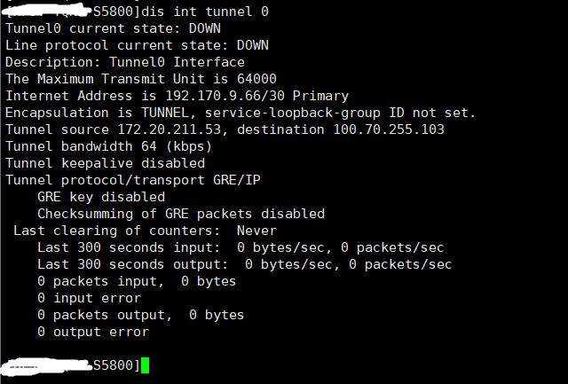Click the '0 packets output, 0 bytes' line

pyautogui.click(x=140, y=315)
